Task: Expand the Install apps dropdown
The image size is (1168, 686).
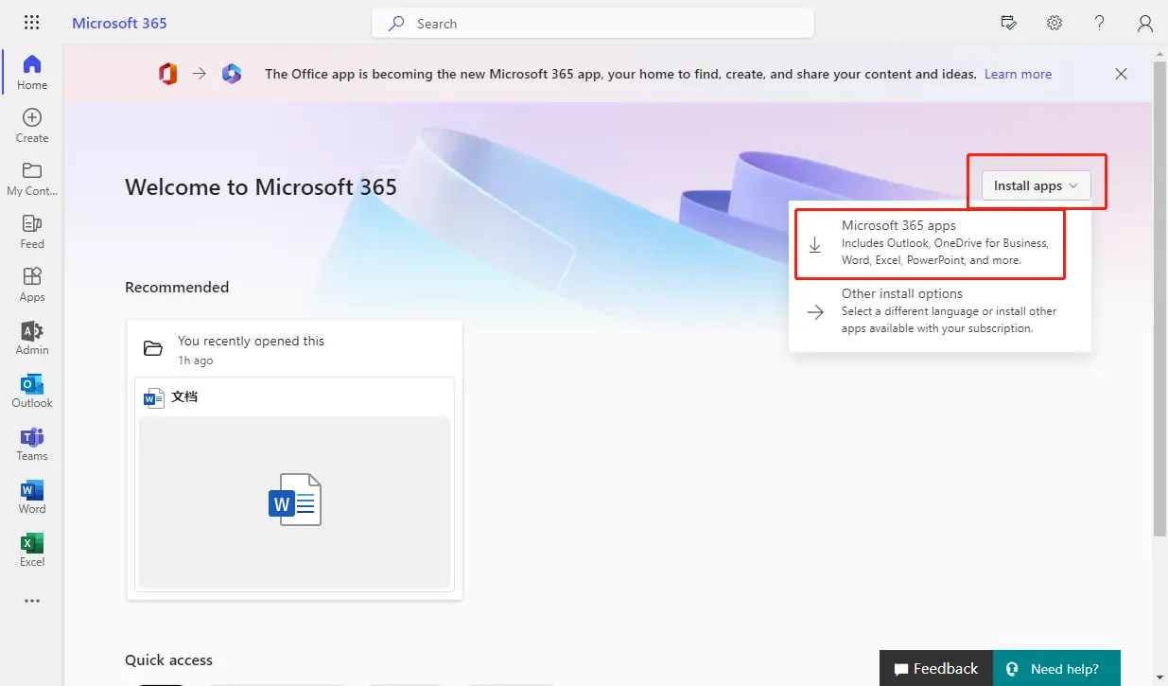Action: [1036, 185]
